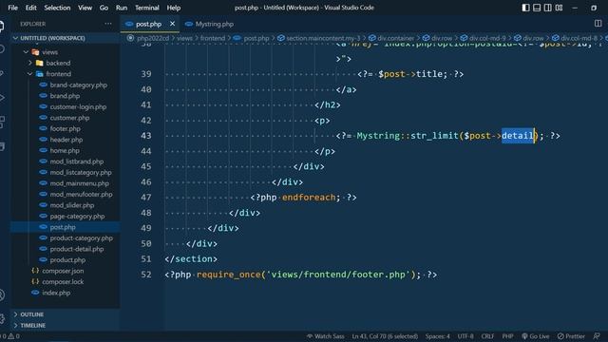Open product.php file
The image size is (608, 342).
pos(67,259)
